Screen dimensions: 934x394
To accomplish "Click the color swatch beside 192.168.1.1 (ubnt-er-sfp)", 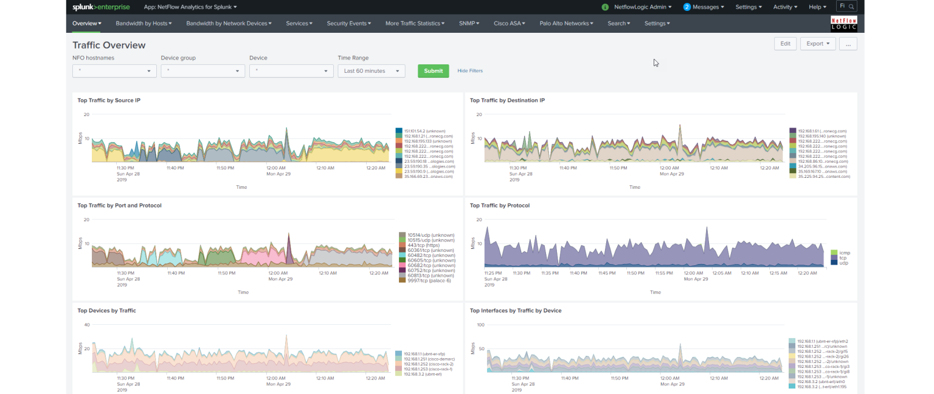I will (399, 352).
